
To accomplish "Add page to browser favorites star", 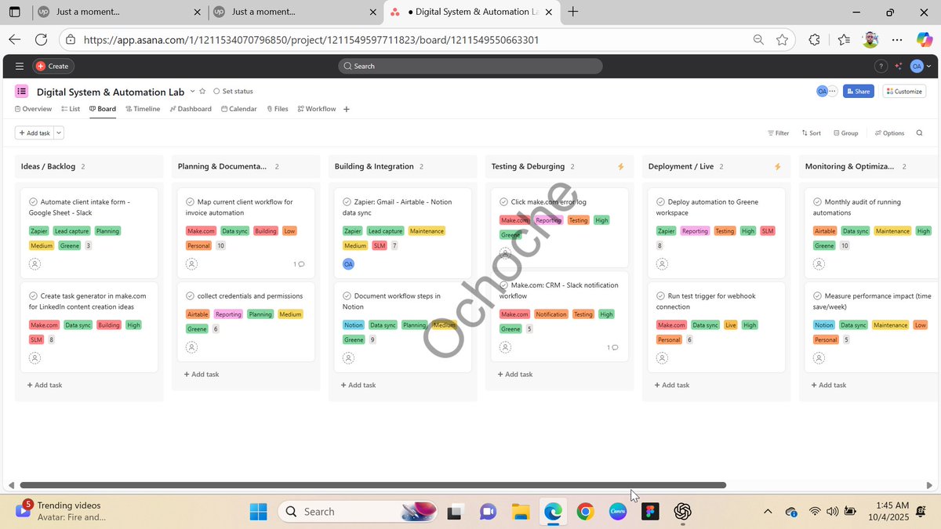I will [782, 40].
